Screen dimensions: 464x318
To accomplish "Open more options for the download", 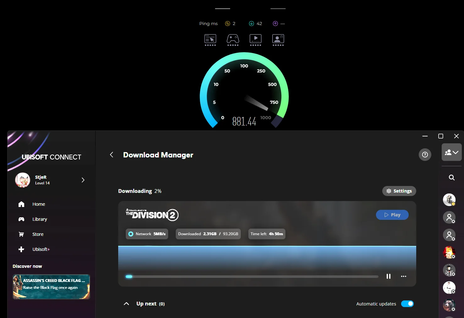I will click(x=404, y=276).
